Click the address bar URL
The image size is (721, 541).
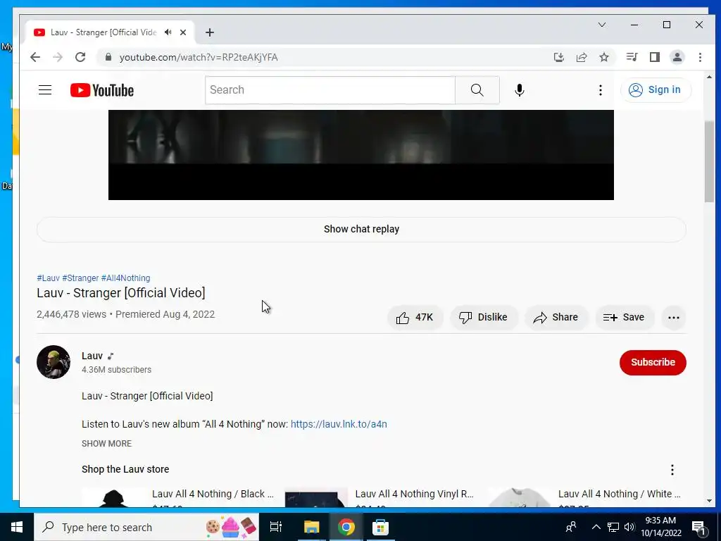pyautogui.click(x=199, y=58)
